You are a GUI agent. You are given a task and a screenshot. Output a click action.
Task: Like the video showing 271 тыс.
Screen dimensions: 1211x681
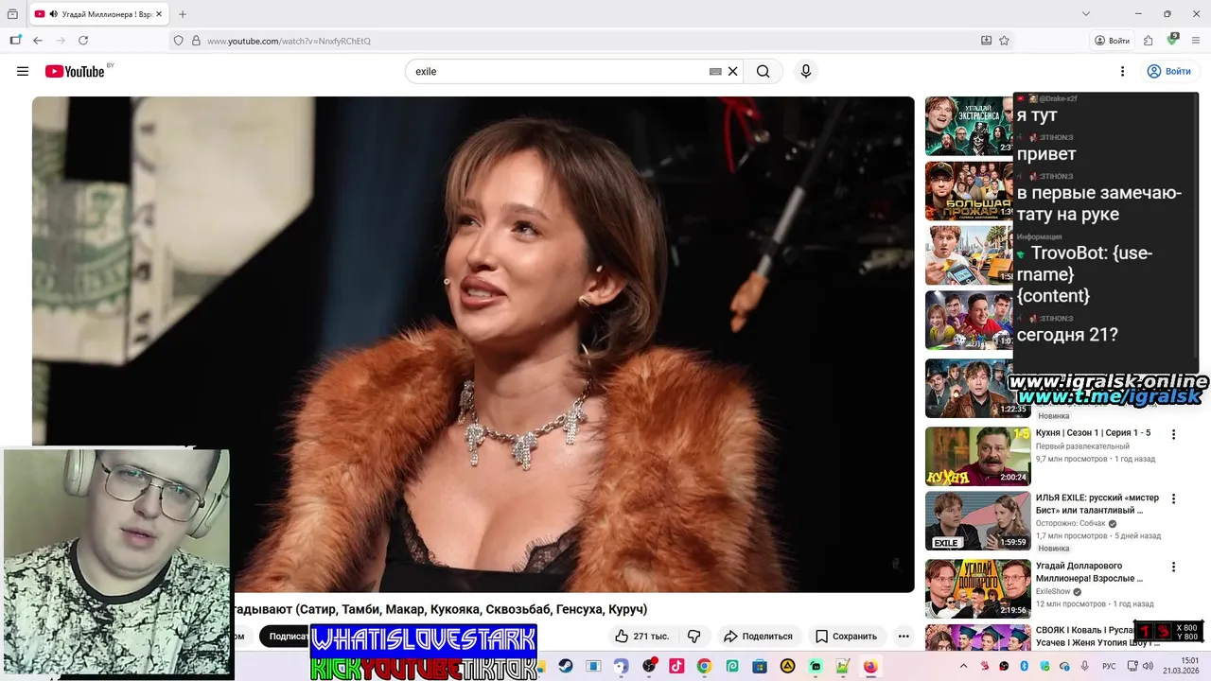click(x=641, y=636)
